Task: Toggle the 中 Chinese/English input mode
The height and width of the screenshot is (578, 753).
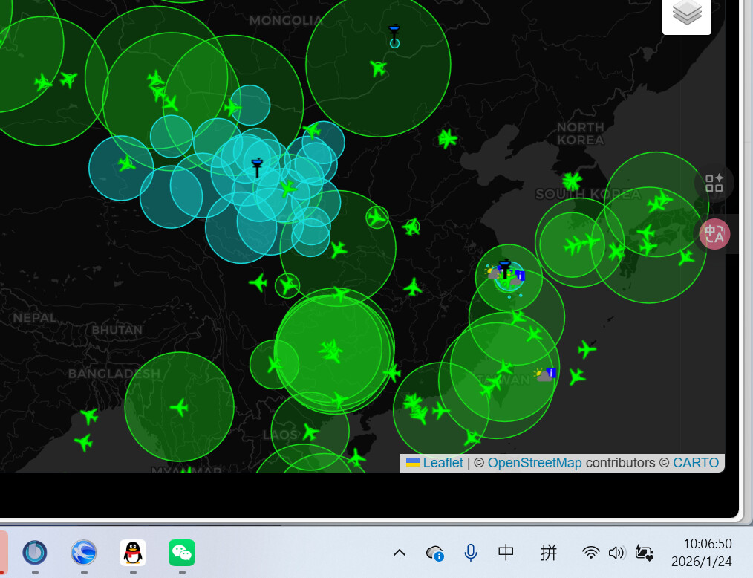Action: tap(506, 552)
